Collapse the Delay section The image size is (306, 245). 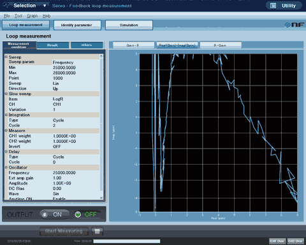(6, 152)
